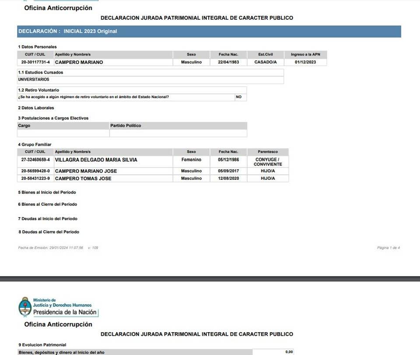Select the CASADO/A civil status cell
The image size is (420, 355).
(x=266, y=62)
